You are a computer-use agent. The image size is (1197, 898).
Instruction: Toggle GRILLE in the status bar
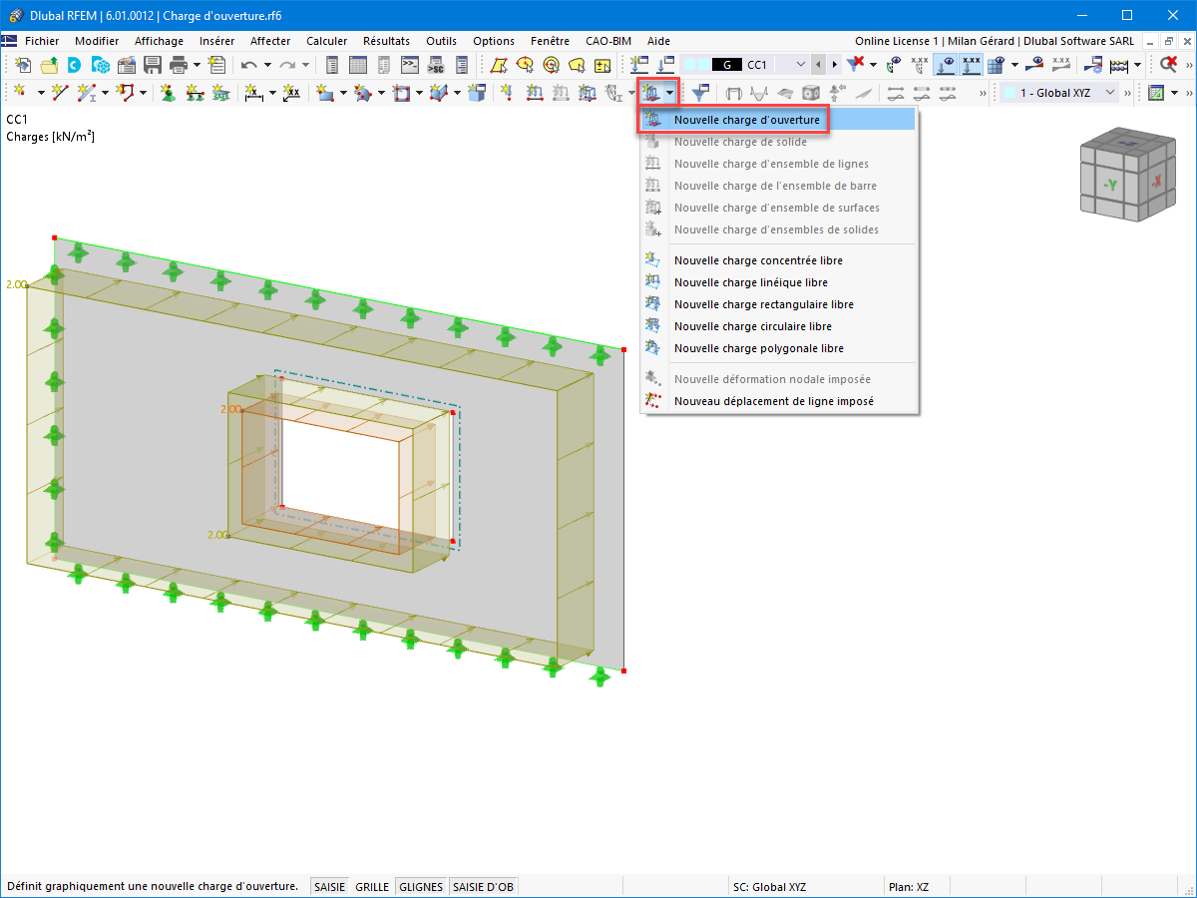[x=372, y=886]
